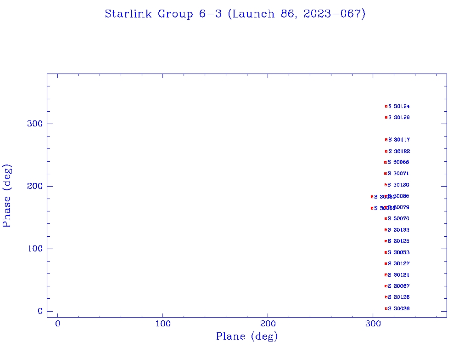The height and width of the screenshot is (353, 470).
Task: Click the S 30134 satellite label
Action: pos(399,106)
